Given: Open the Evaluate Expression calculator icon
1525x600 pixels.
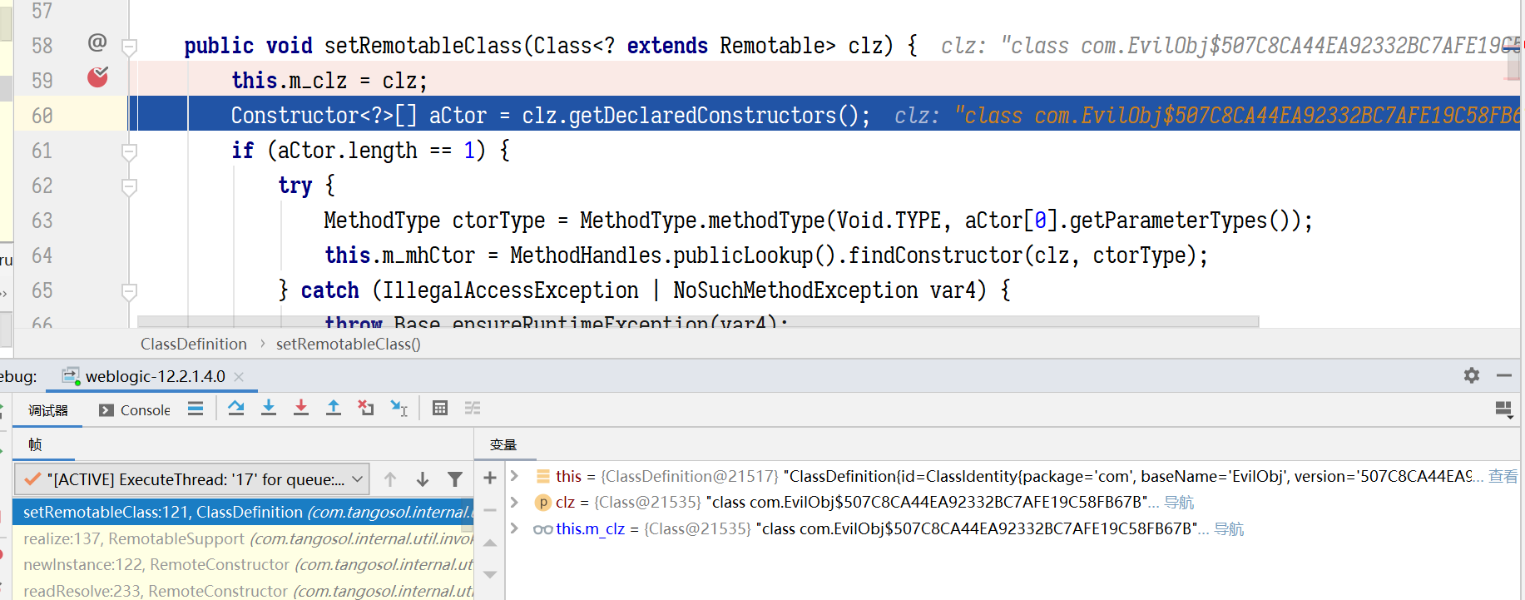Looking at the screenshot, I should (x=440, y=408).
